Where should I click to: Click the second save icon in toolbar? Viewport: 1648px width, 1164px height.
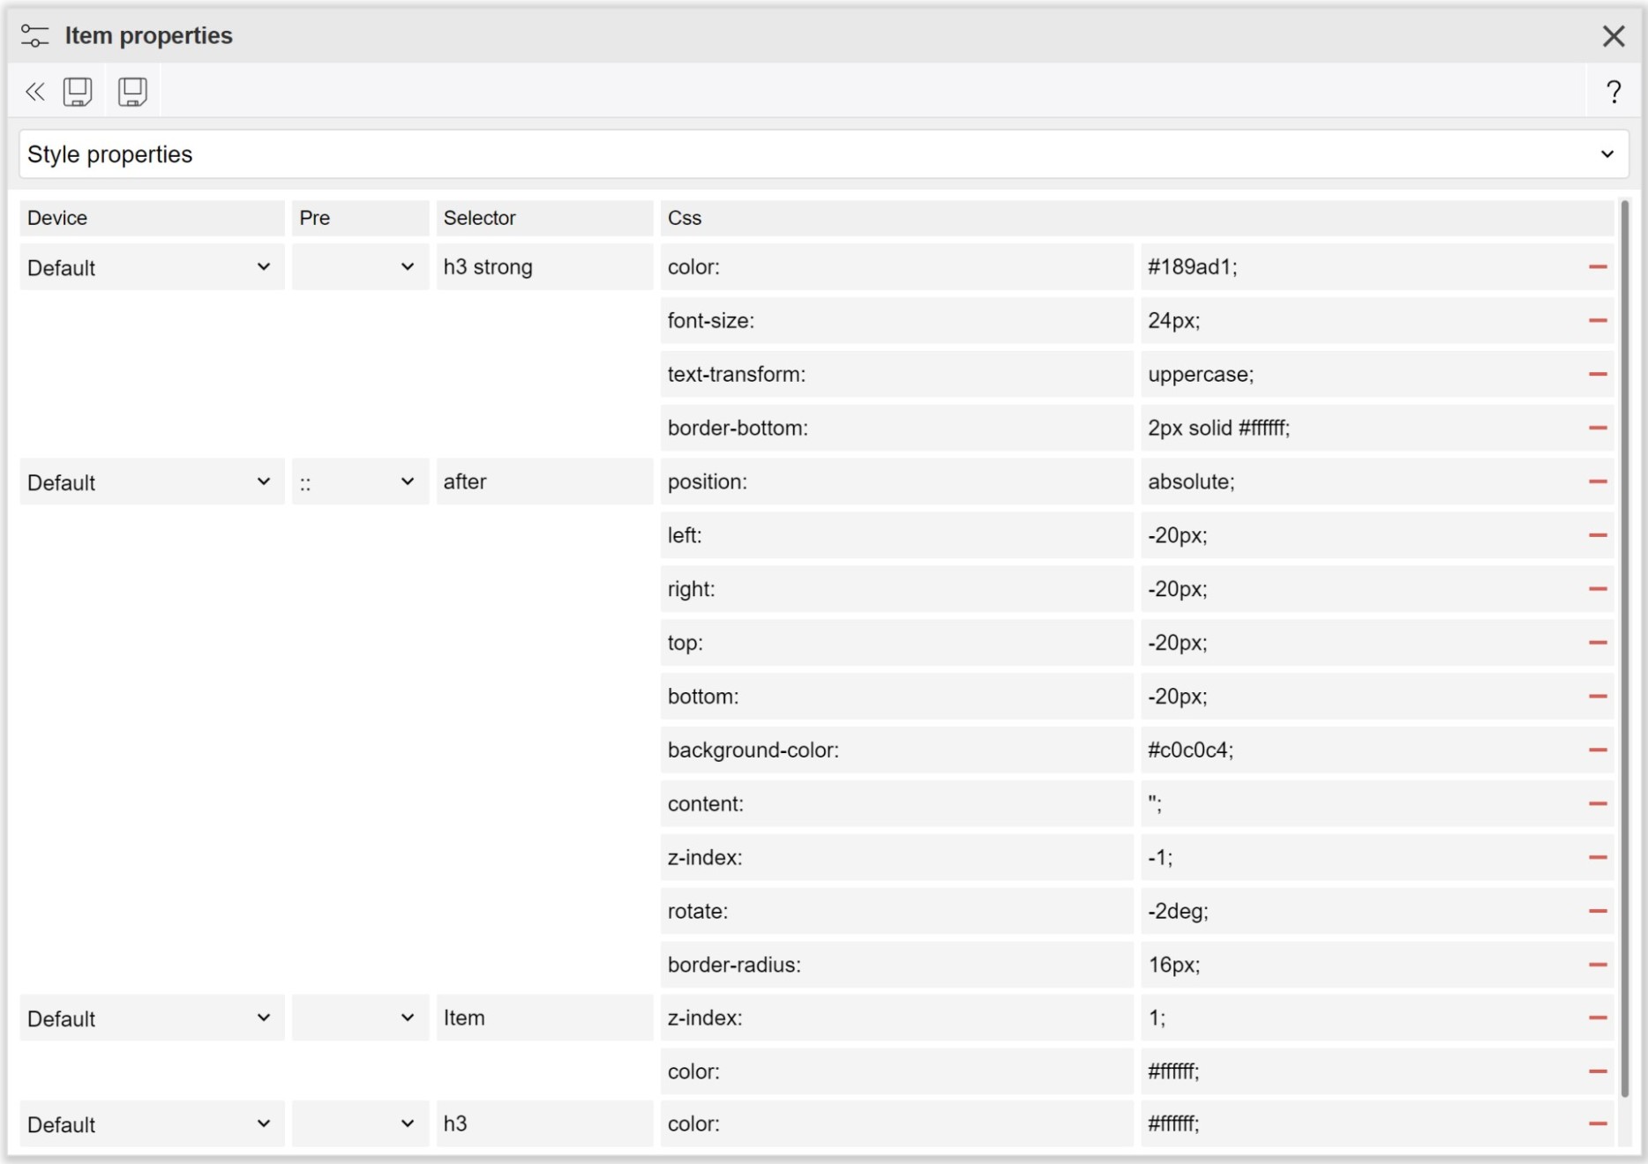pyautogui.click(x=132, y=92)
